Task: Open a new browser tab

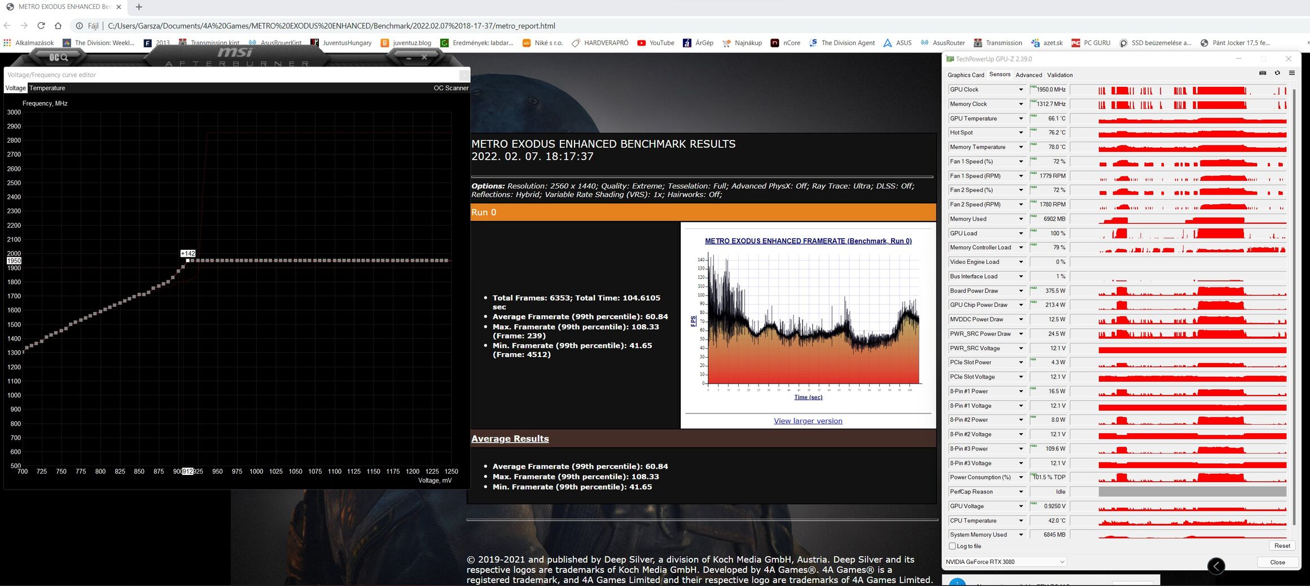Action: (x=139, y=7)
